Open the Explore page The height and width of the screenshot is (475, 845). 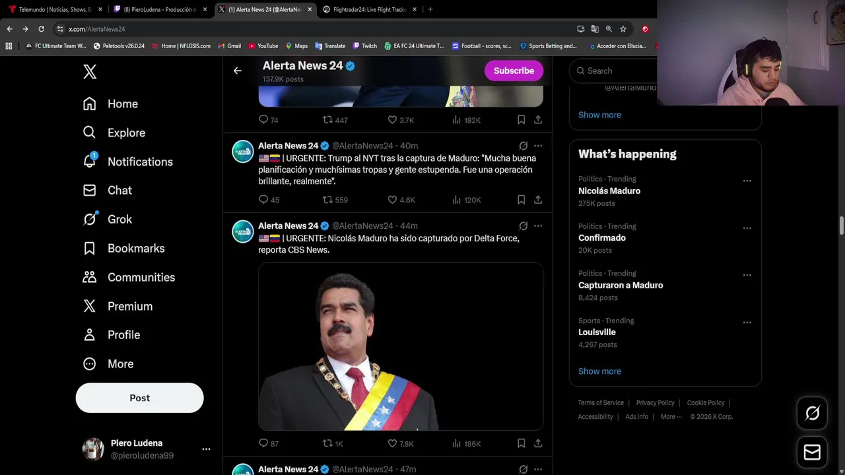(114, 133)
